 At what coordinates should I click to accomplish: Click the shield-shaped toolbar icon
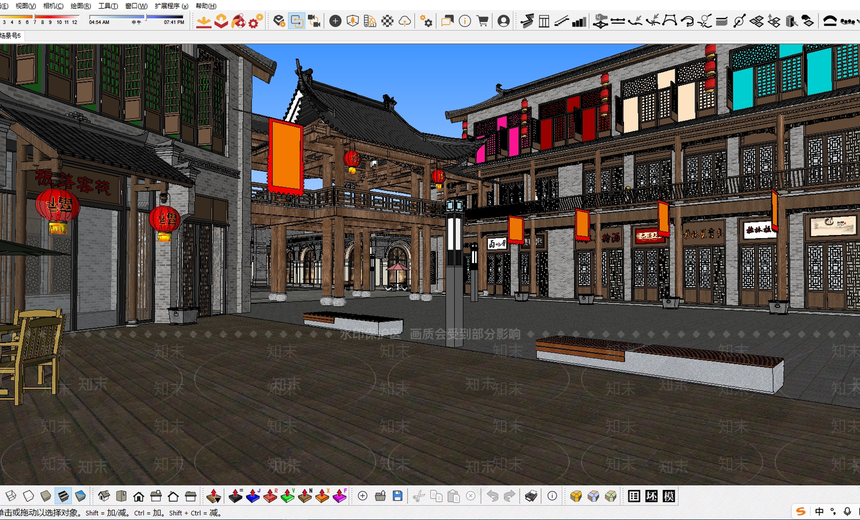353,21
